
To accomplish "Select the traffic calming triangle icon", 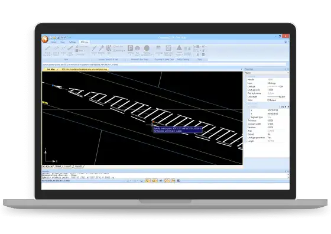I will coord(179,48).
